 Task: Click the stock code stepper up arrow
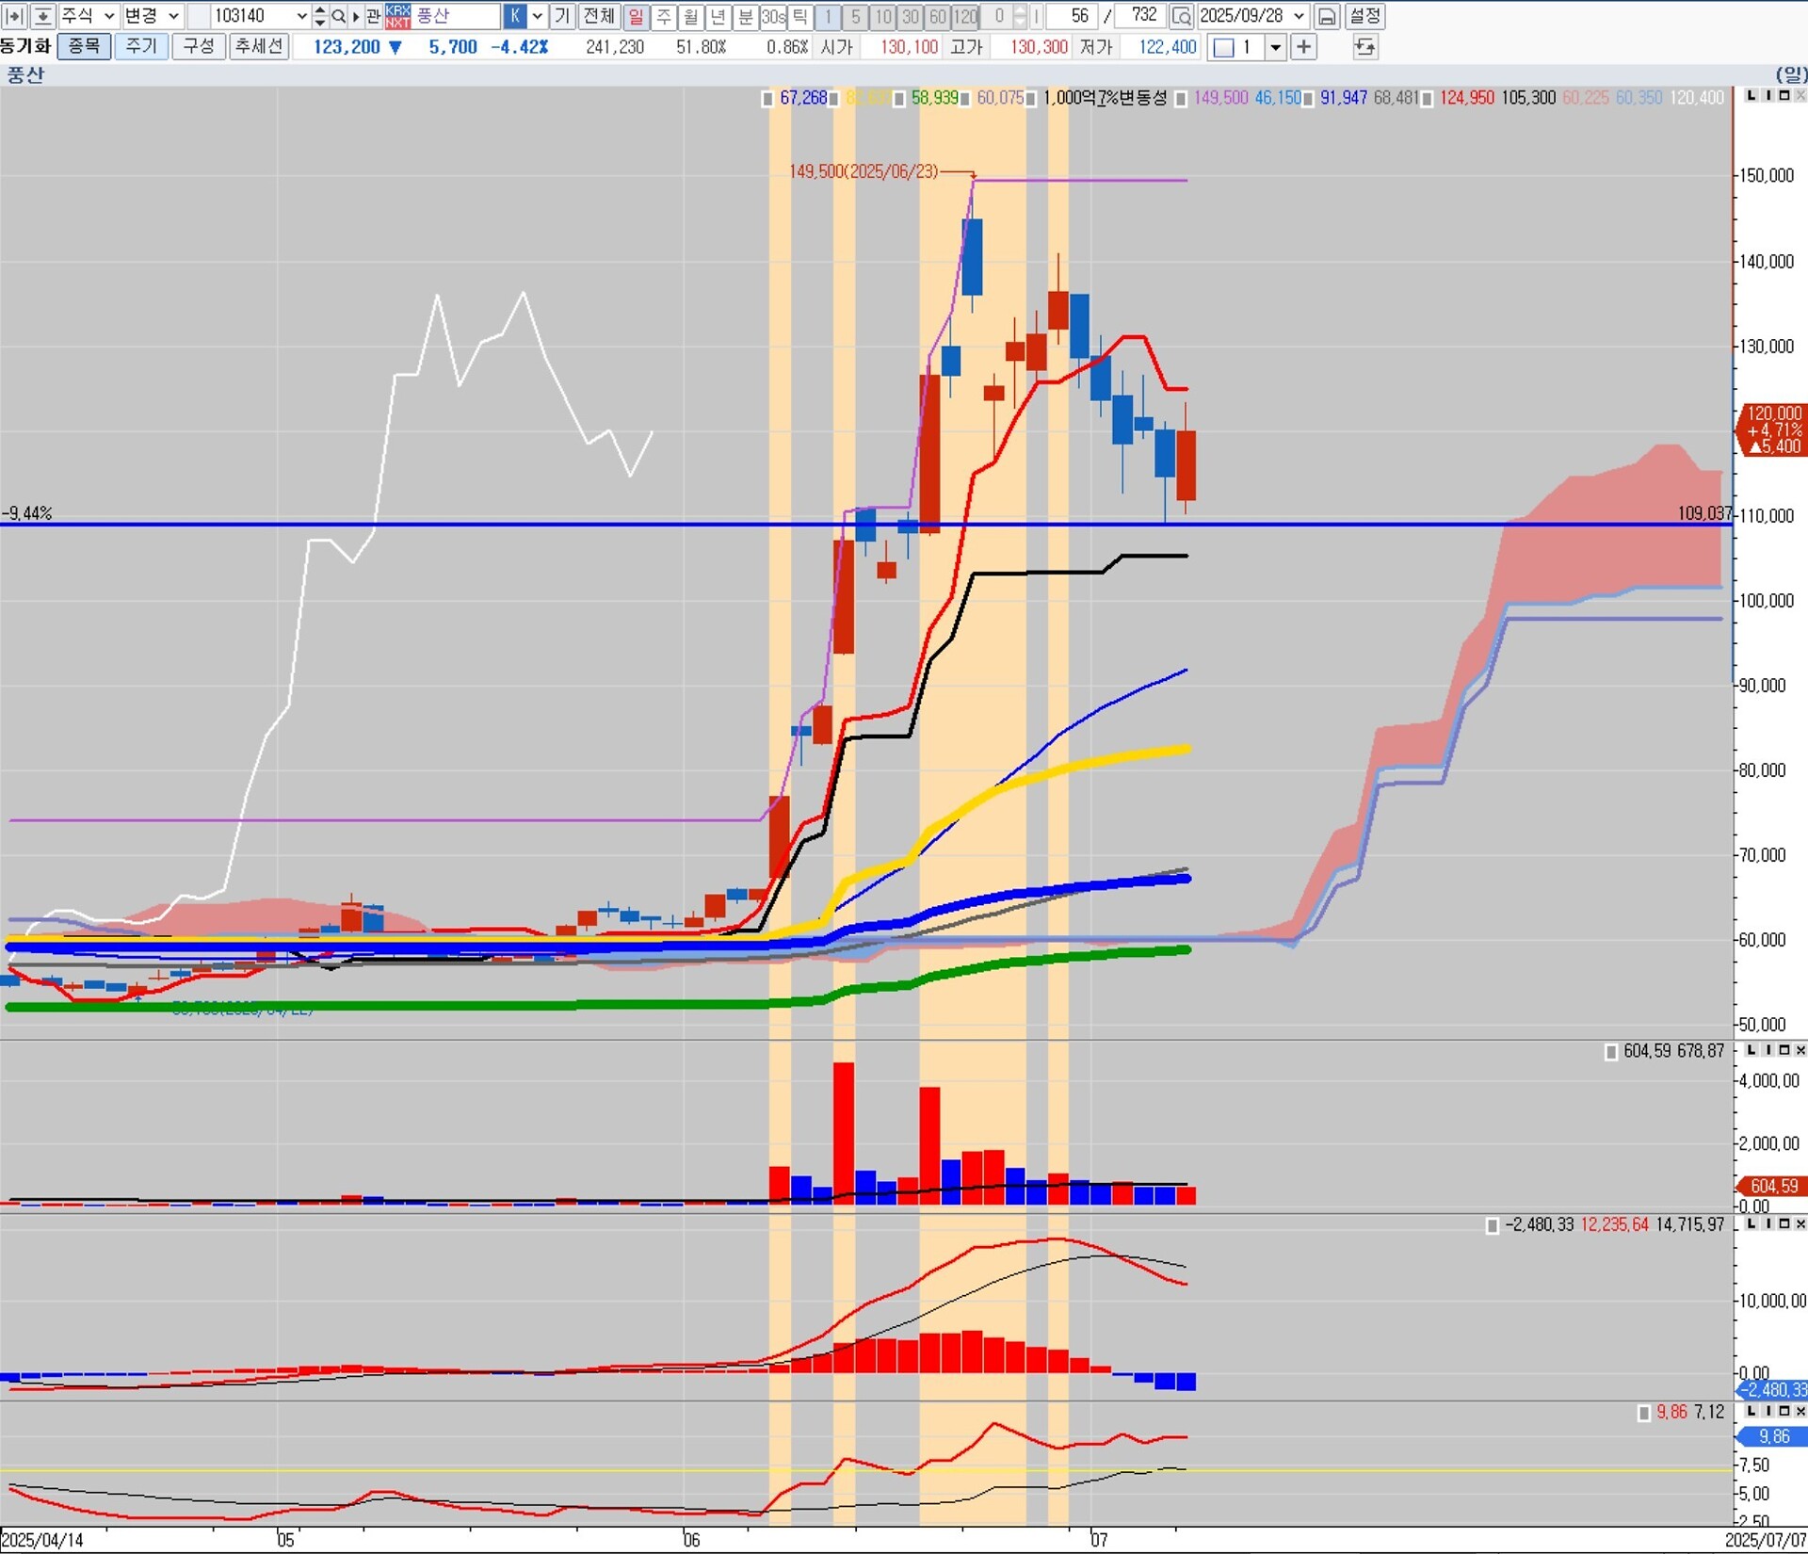coord(320,11)
